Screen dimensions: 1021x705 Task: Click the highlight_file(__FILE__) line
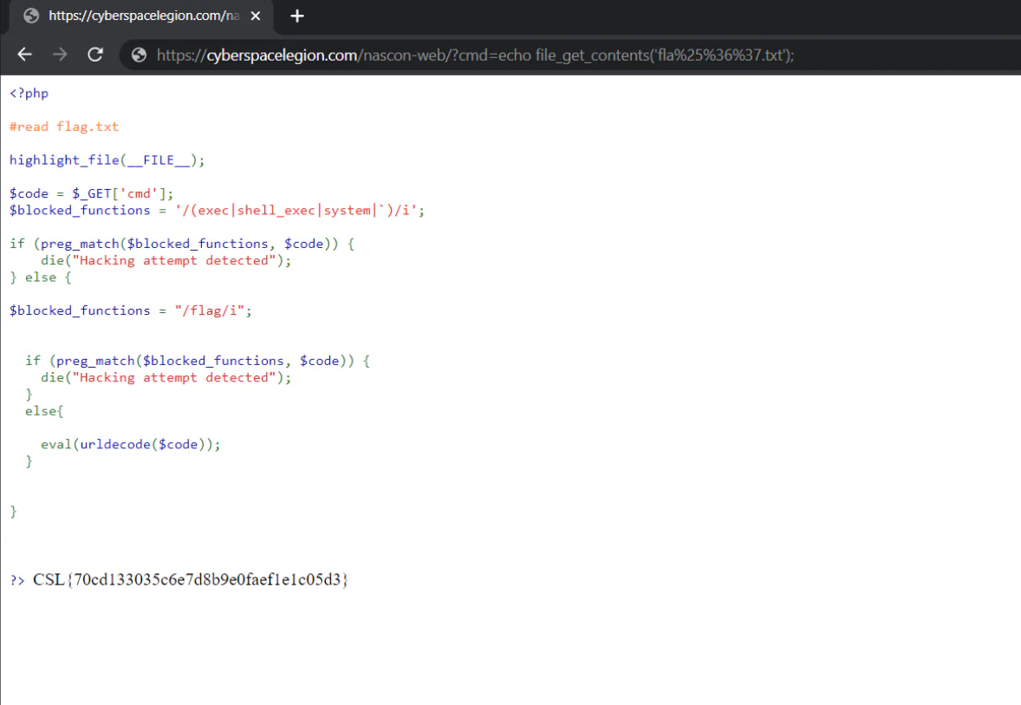[107, 160]
